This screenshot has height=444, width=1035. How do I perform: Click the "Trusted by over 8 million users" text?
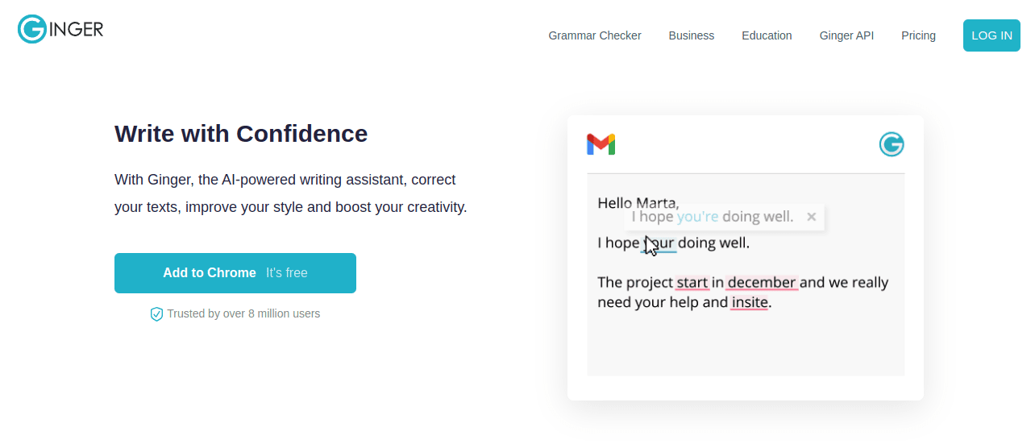[243, 313]
